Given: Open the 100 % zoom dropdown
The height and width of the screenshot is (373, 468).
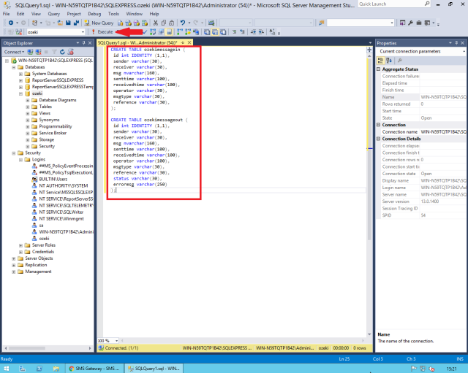Looking at the screenshot, I should [x=116, y=341].
